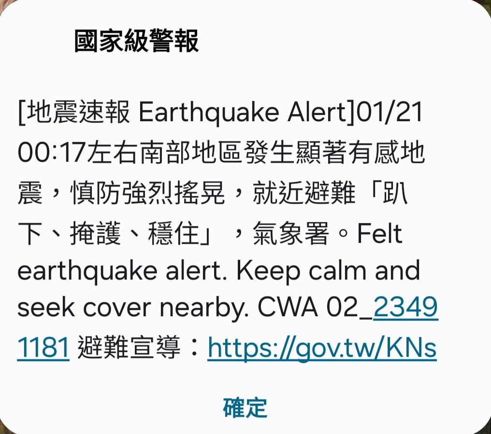
Task: Tap the 確定 confirm button
Action: [x=245, y=408]
